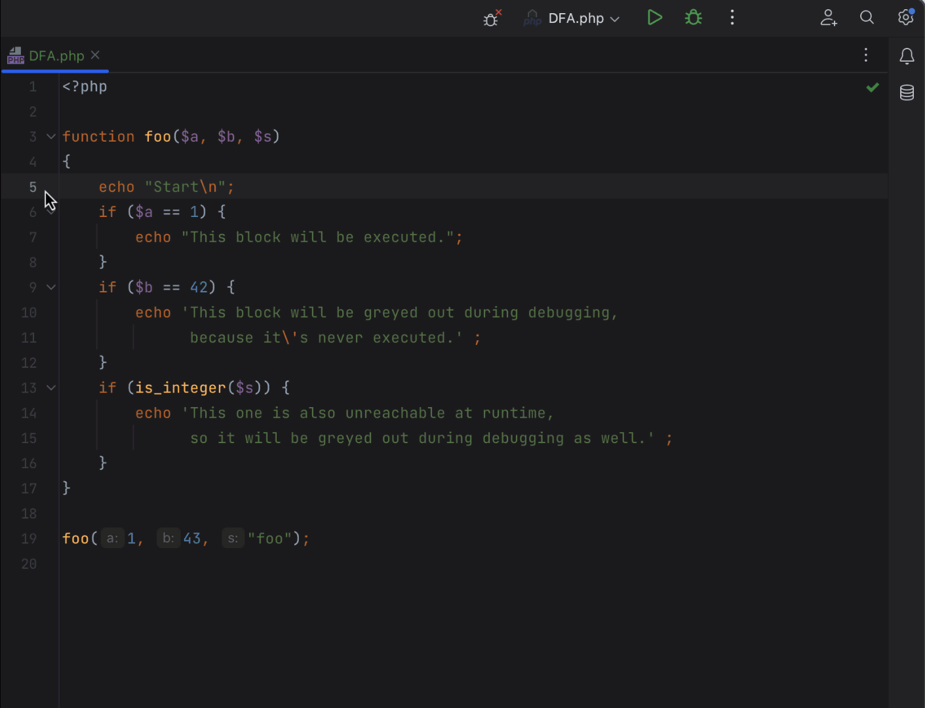Open the more actions menu beside Debug
Viewport: 925px width, 708px height.
(732, 18)
